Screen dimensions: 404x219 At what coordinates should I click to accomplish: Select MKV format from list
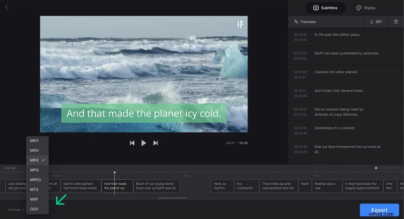click(x=34, y=141)
